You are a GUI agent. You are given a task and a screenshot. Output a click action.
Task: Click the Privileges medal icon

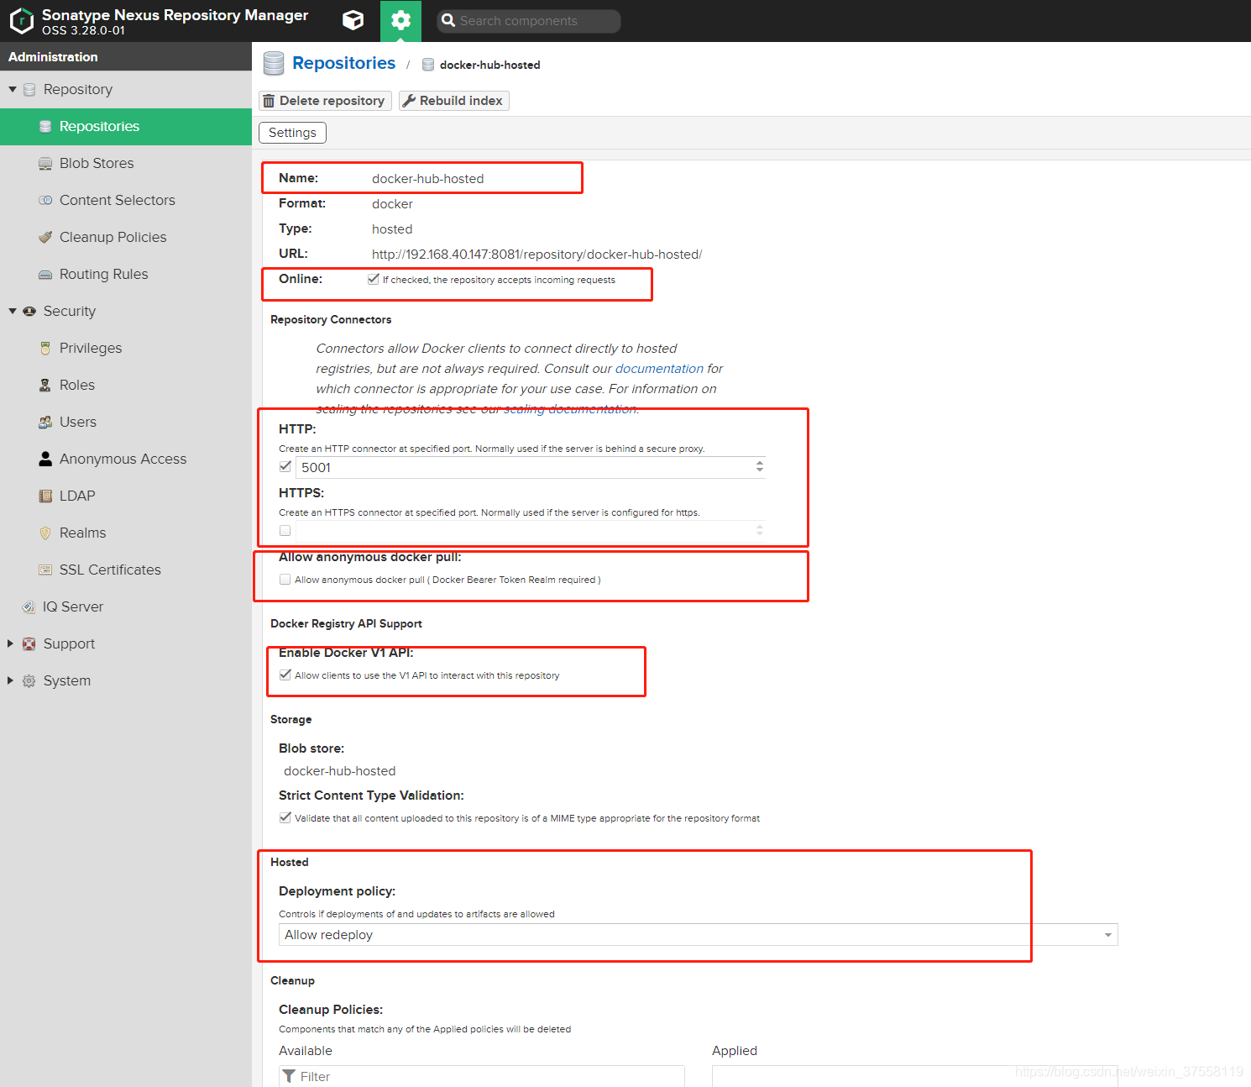tap(45, 348)
